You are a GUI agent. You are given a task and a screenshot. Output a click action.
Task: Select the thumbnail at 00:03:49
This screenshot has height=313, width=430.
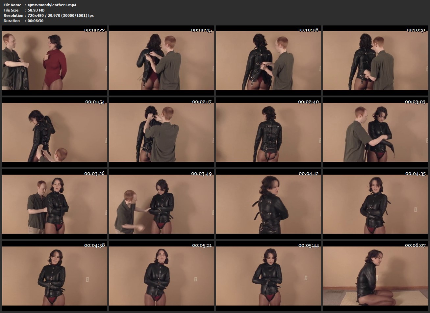162,204
